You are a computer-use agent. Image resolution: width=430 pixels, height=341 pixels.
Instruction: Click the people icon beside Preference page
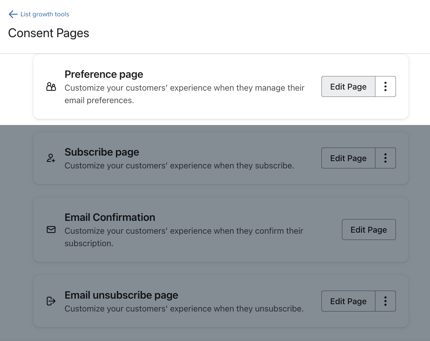[51, 87]
